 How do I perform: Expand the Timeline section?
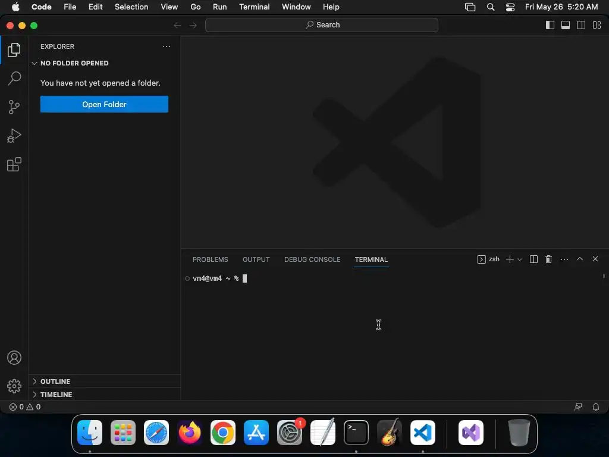point(105,395)
